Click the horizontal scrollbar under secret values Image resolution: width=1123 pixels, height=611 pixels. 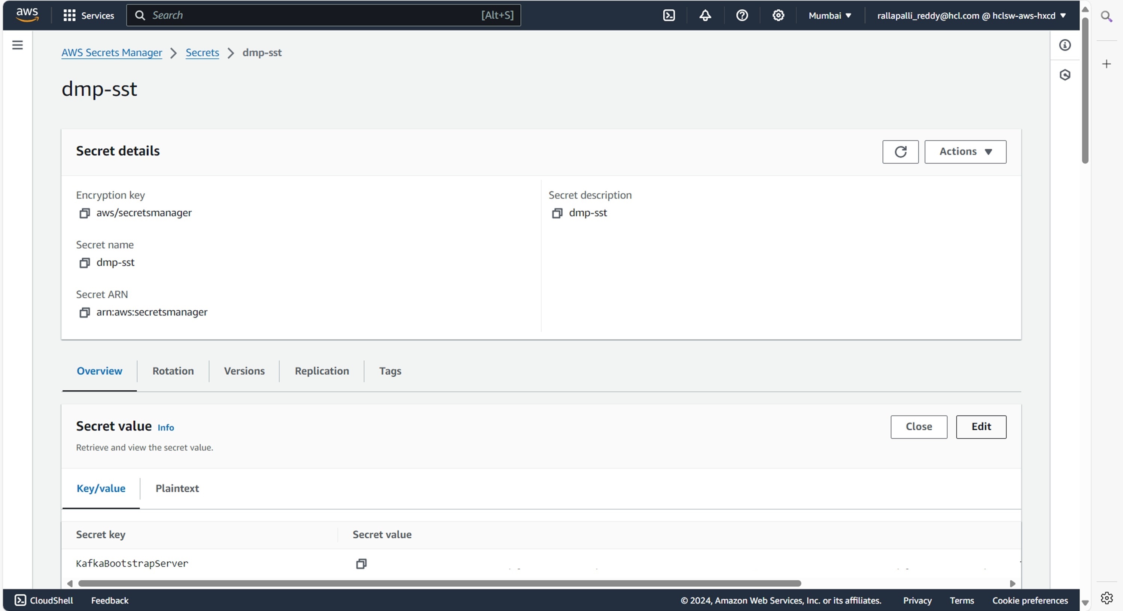click(439, 583)
